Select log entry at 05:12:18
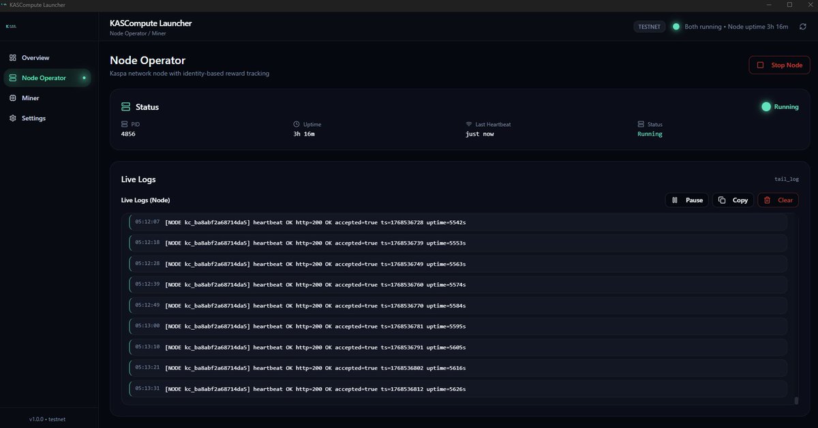This screenshot has width=818, height=428. coord(458,243)
